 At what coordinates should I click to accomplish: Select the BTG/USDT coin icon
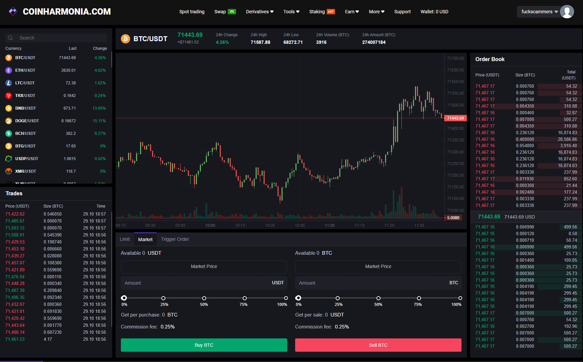[x=9, y=146]
